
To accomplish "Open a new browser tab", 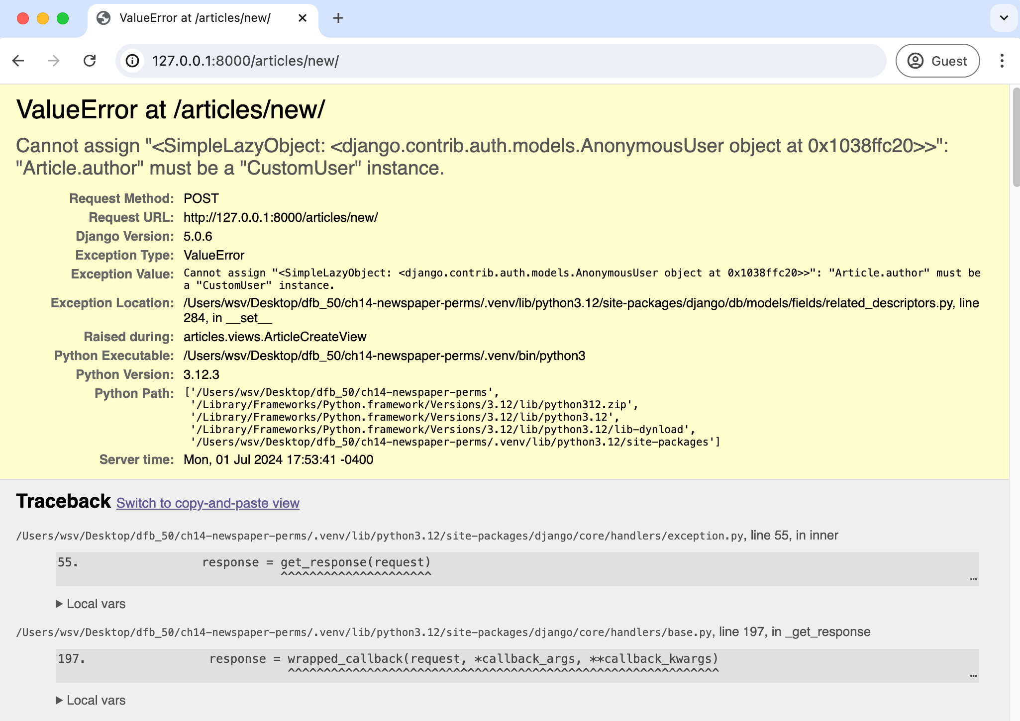I will coord(338,18).
